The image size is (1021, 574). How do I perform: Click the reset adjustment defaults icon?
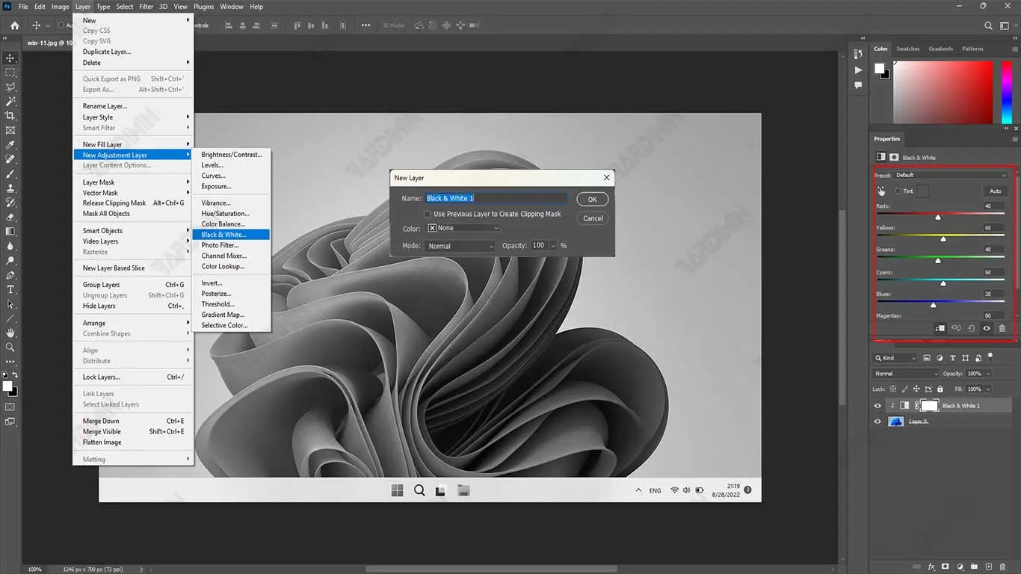click(x=972, y=328)
